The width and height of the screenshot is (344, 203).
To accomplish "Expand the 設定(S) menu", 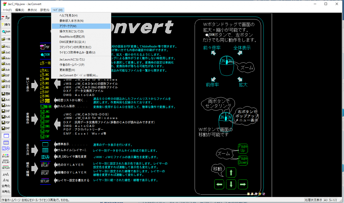I will click(x=45, y=10).
